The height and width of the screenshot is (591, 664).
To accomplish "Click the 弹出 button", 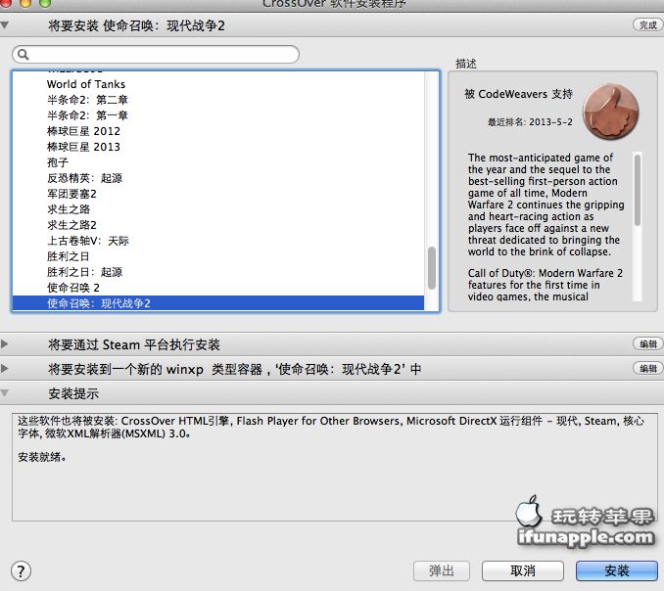I will coord(442,570).
